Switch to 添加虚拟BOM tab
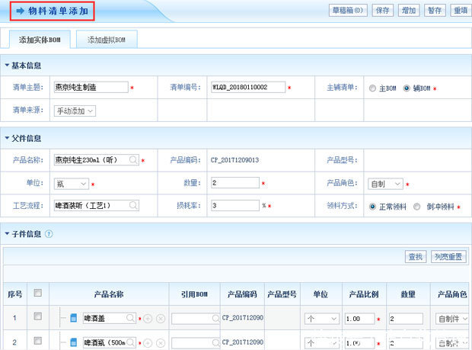 click(107, 40)
